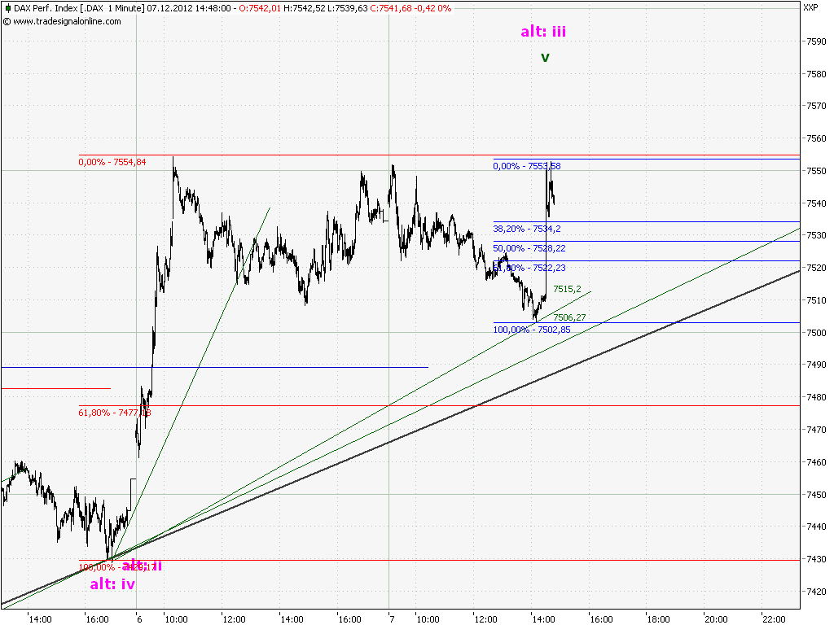Select the '50,00% - 7528,22' retracement label
The height and width of the screenshot is (625, 834).
click(x=529, y=249)
